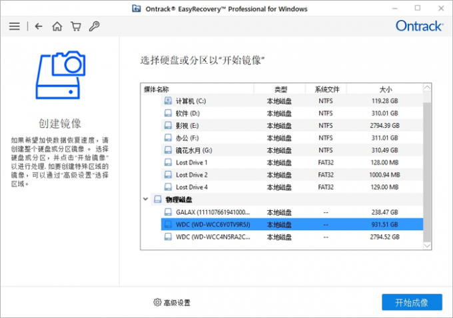
Task: Click the 238.47 GB size cell
Action: [385, 212]
